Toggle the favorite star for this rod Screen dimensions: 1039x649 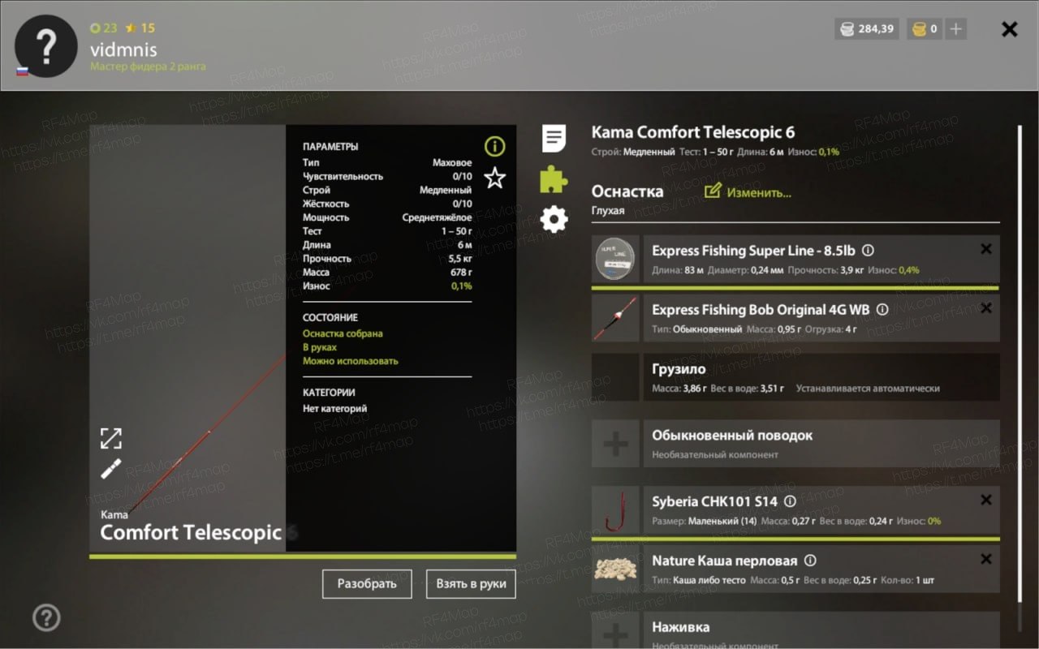494,178
